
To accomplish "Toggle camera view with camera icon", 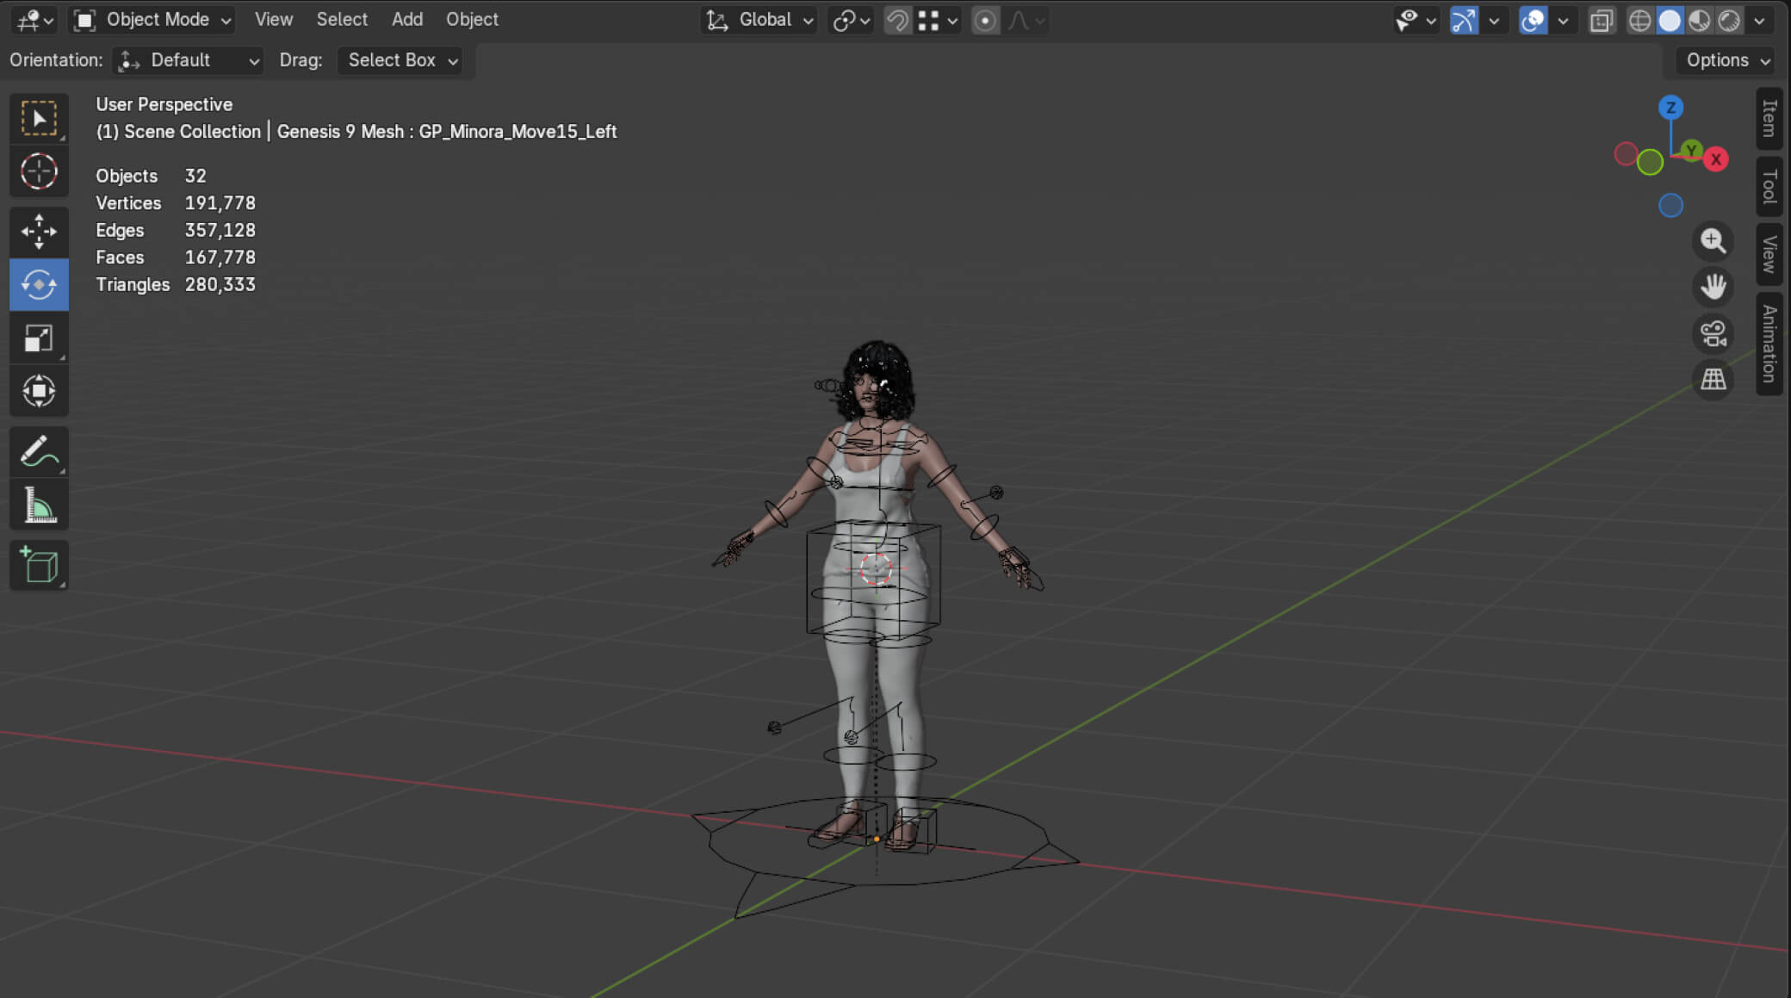I will 1713,333.
